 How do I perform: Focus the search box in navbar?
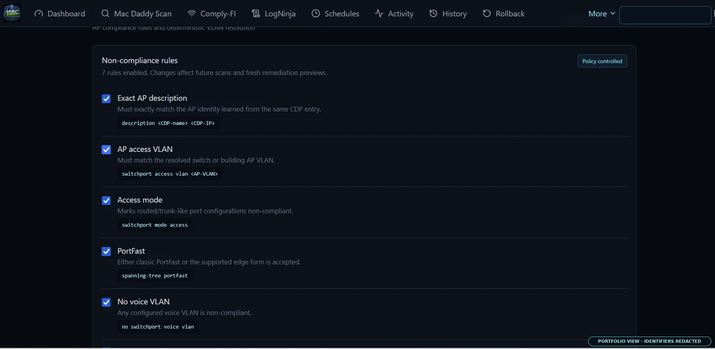point(665,15)
